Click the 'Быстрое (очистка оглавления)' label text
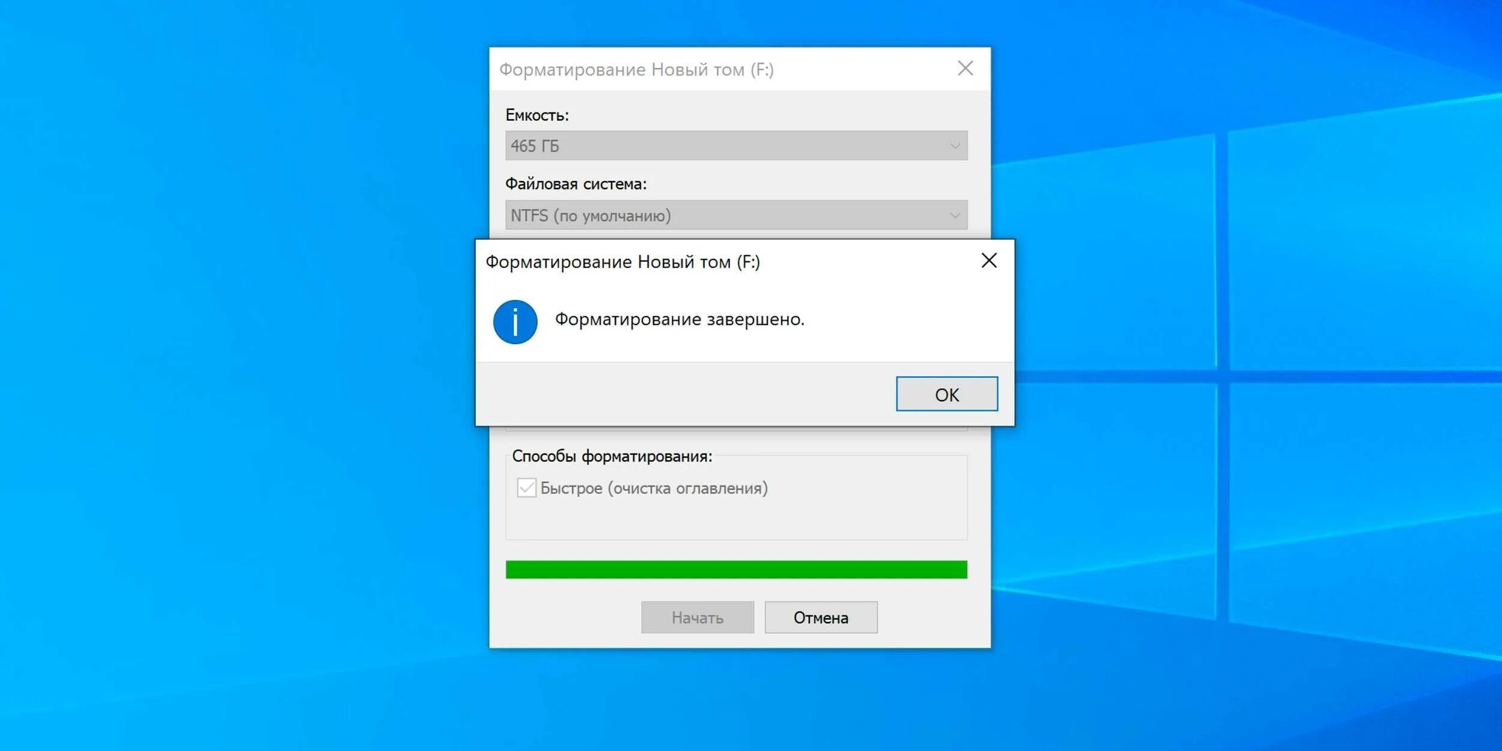The width and height of the screenshot is (1502, 751). pyautogui.click(x=654, y=488)
